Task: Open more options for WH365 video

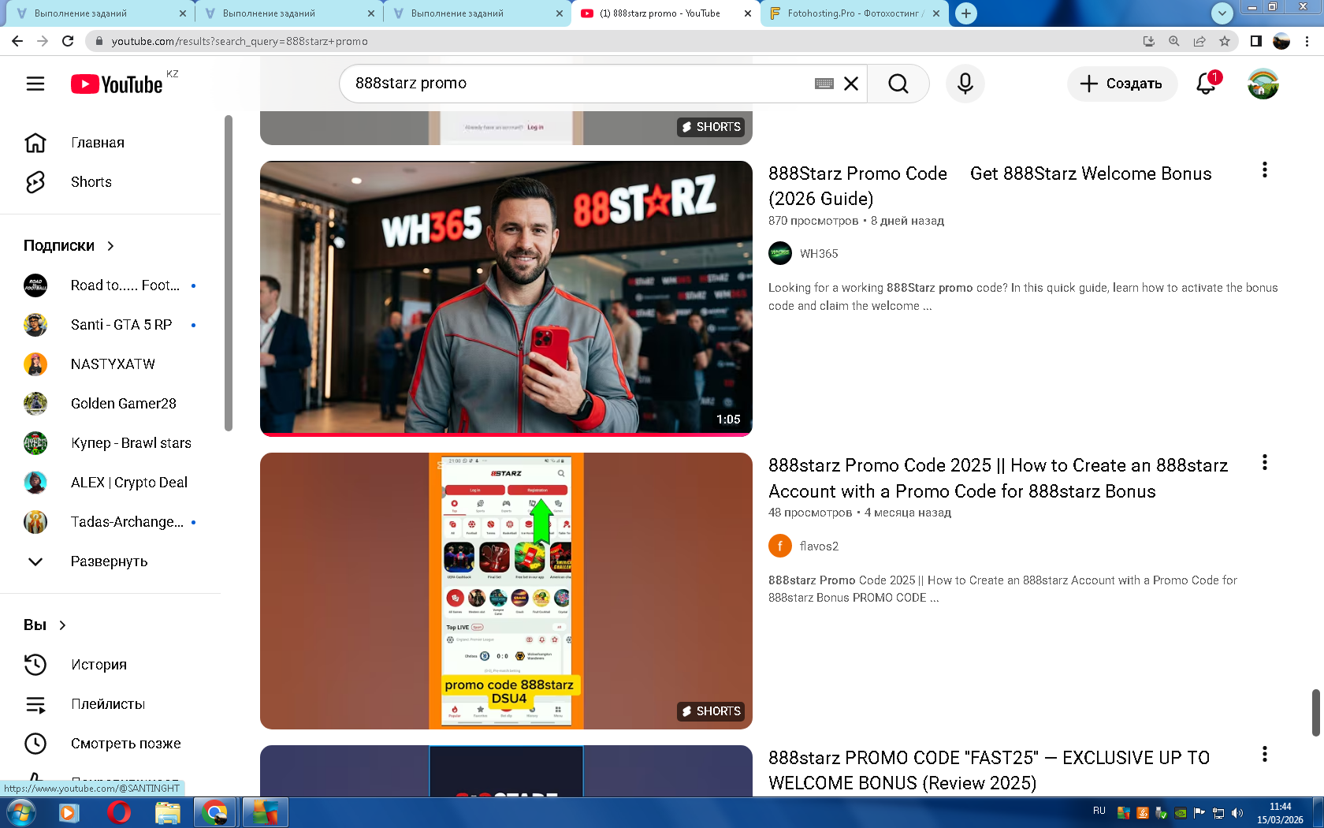Action: coord(1264,170)
